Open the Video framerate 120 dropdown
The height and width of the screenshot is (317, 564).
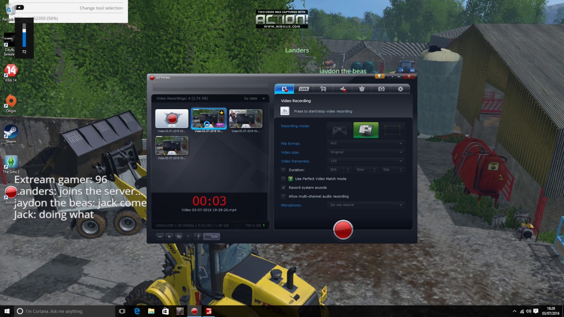coord(366,161)
